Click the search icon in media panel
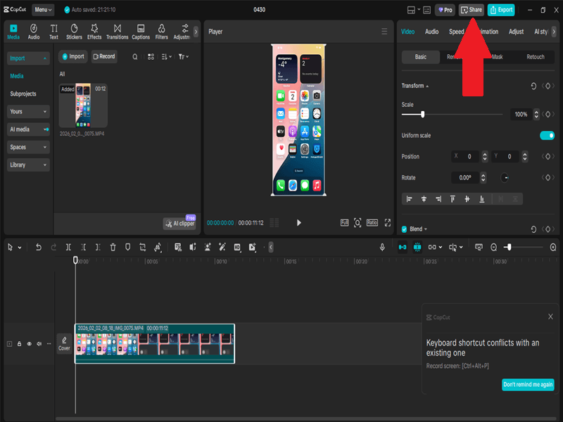Viewport: 563px width, 422px height. pos(135,57)
